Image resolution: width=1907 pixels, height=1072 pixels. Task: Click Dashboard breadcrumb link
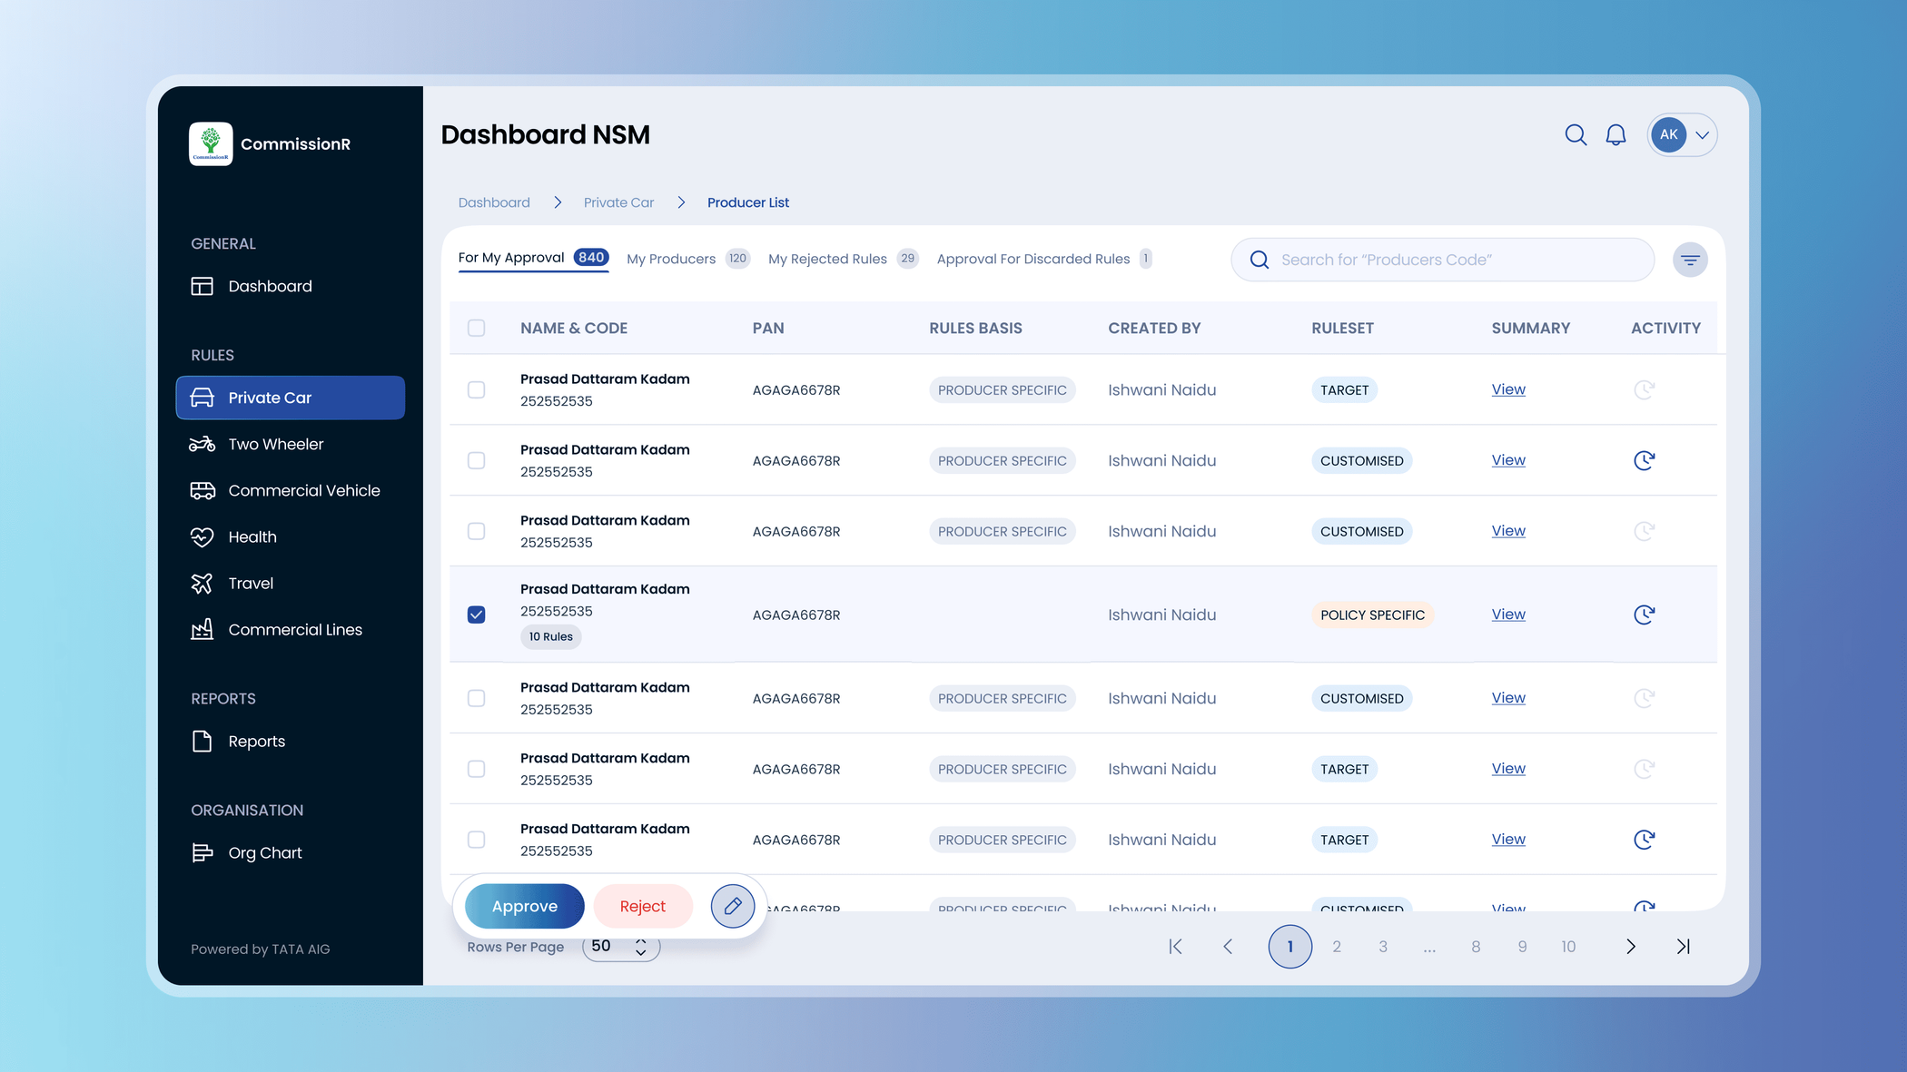pos(494,202)
